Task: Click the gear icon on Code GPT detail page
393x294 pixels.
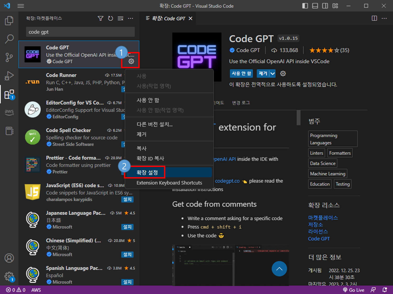Action: tap(283, 73)
